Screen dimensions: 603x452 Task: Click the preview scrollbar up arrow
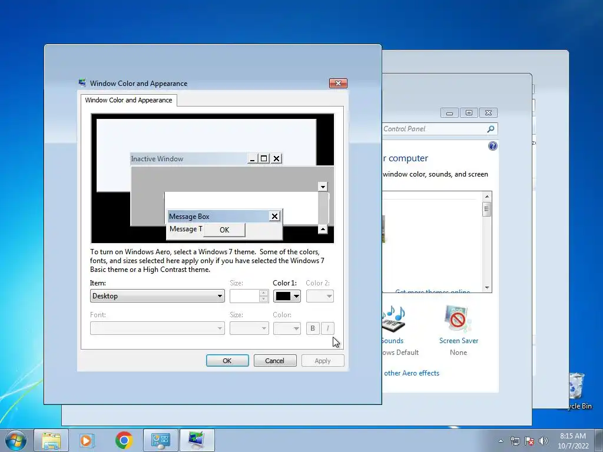[323, 230]
